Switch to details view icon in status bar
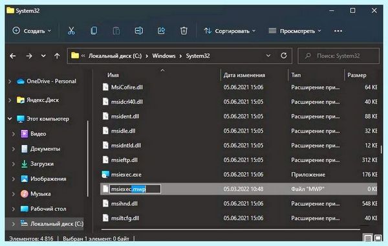 (x=368, y=238)
